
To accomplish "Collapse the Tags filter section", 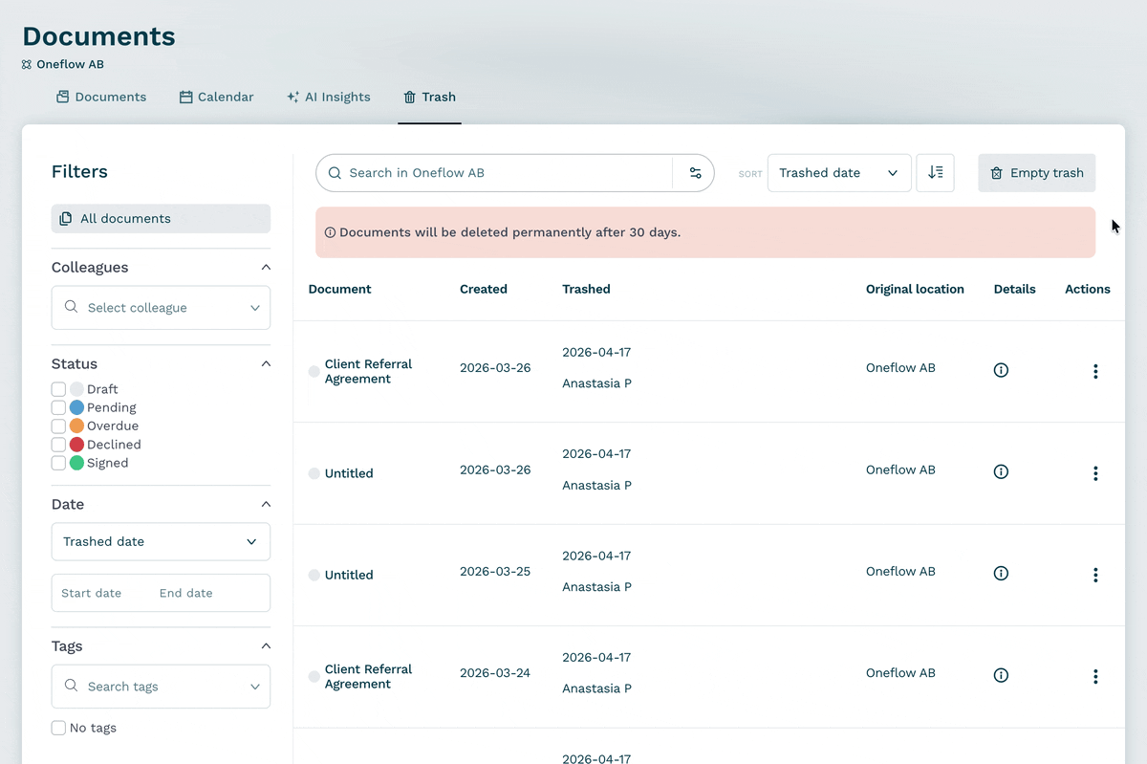I will tap(266, 646).
